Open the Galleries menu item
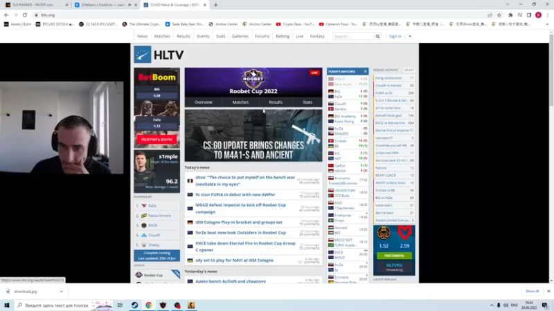 pos(240,37)
